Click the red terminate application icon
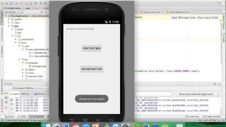 6,108
